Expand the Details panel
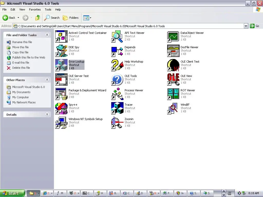This screenshot has height=197, width=263. (47, 114)
